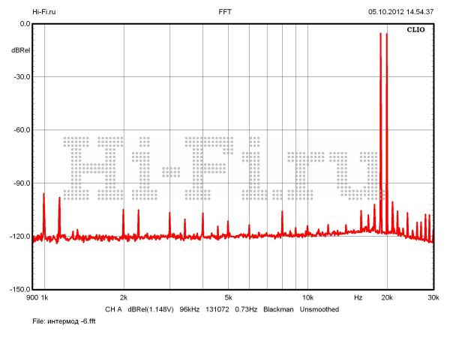Click the 0.0 label on the vertical axis
450x337 pixels.
tap(24, 24)
